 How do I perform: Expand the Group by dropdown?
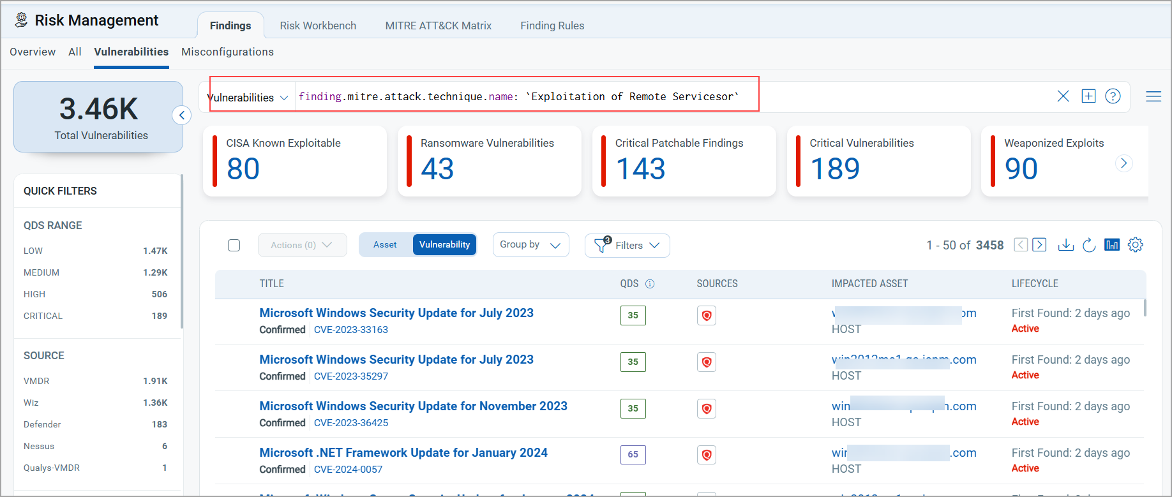530,245
